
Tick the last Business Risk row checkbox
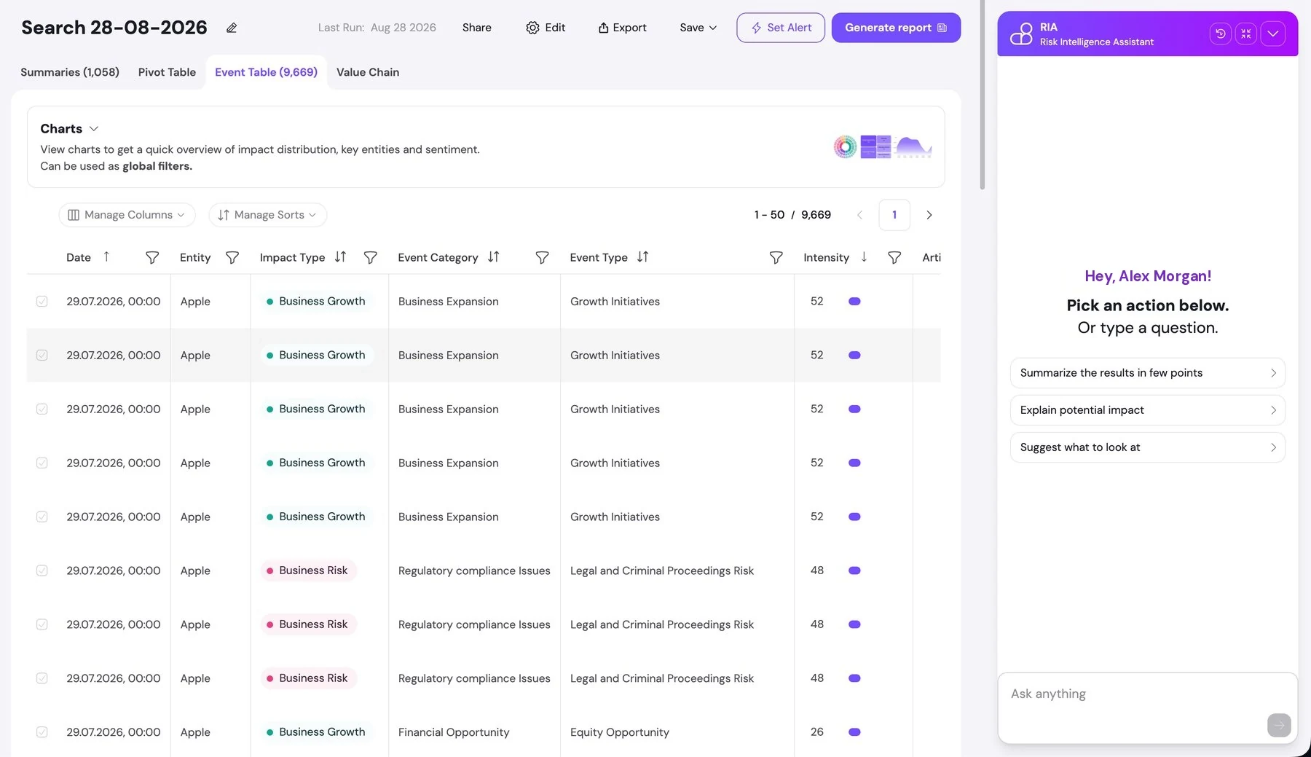42,678
